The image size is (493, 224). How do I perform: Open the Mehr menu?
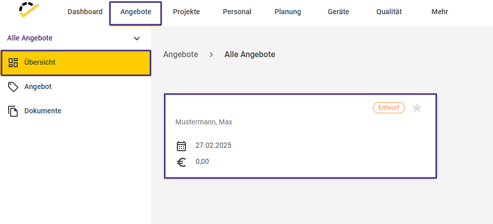(439, 12)
